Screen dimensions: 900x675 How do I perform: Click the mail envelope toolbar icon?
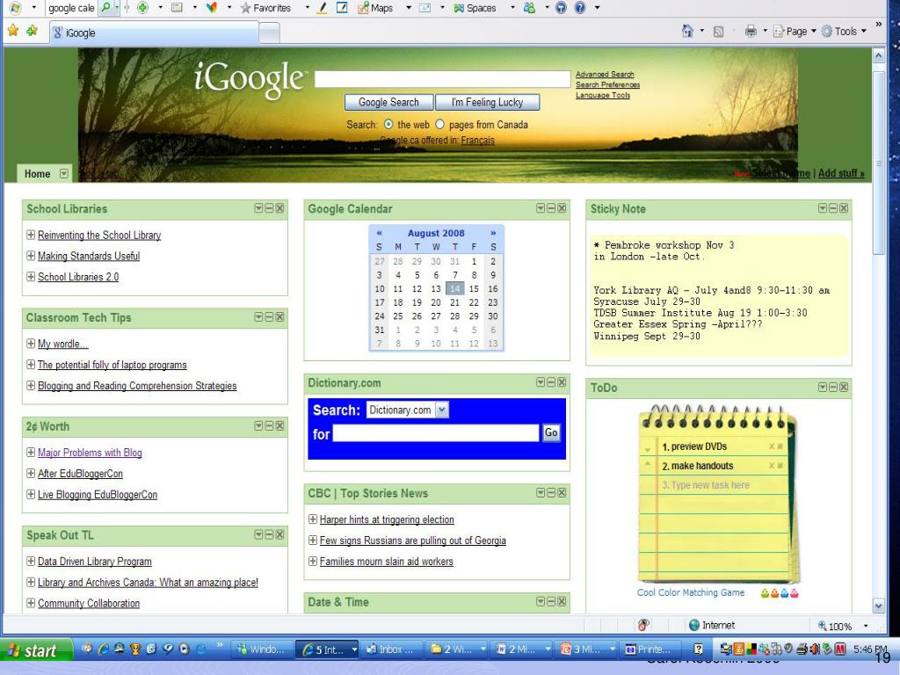[x=425, y=8]
